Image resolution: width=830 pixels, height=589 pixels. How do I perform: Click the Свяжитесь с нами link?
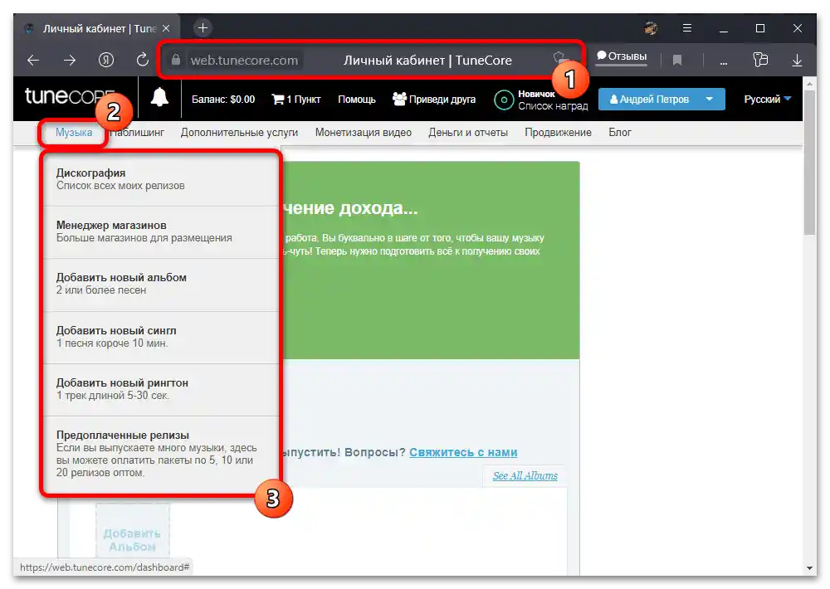click(x=463, y=452)
